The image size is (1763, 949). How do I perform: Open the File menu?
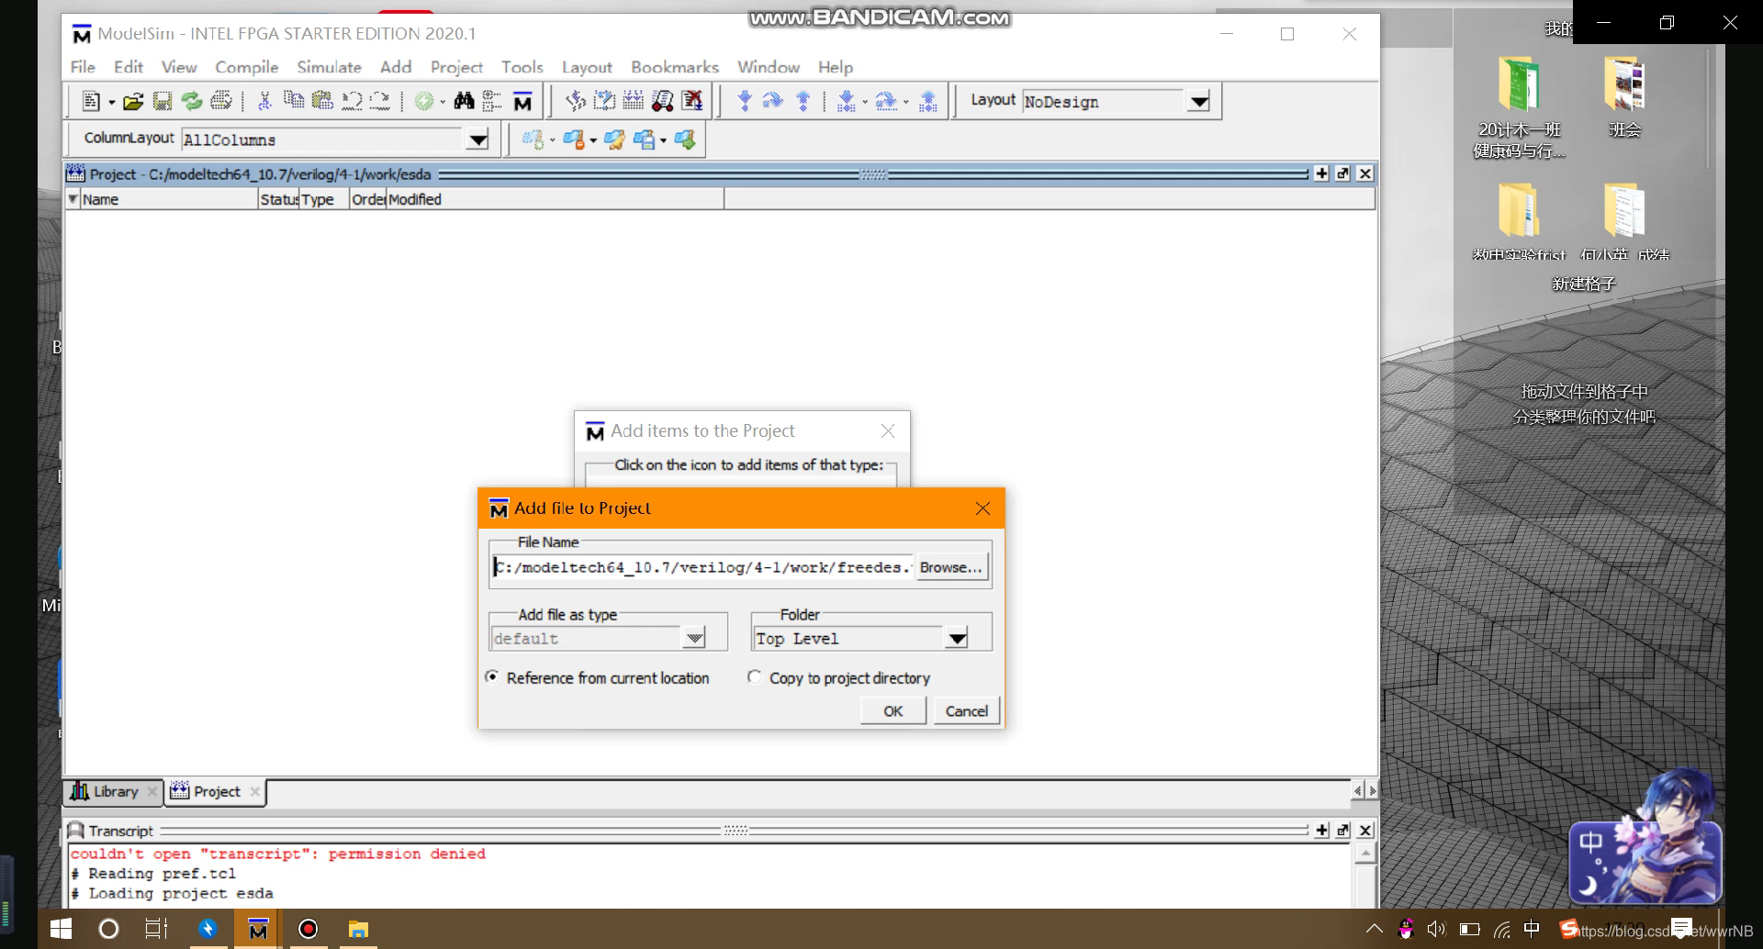point(83,67)
